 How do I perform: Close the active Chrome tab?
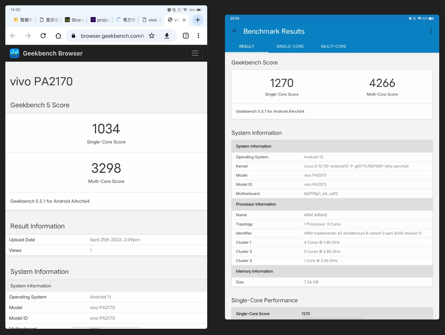pyautogui.click(x=184, y=20)
